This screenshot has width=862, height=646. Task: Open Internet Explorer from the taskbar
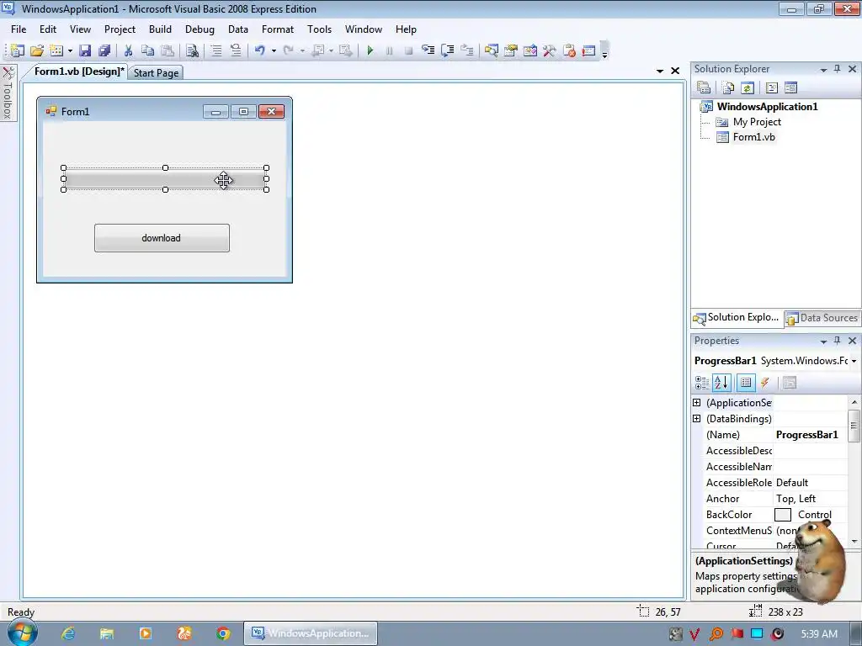(67, 633)
